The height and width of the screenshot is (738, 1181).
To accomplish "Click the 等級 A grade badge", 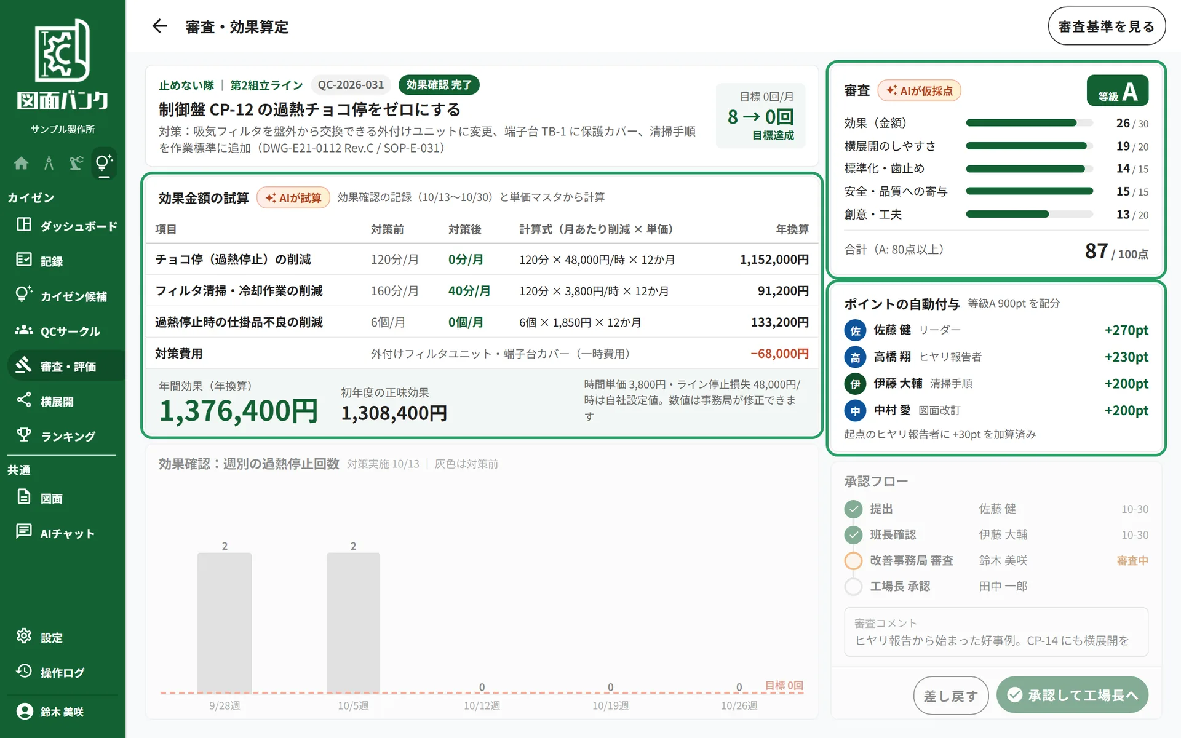I will 1117,91.
